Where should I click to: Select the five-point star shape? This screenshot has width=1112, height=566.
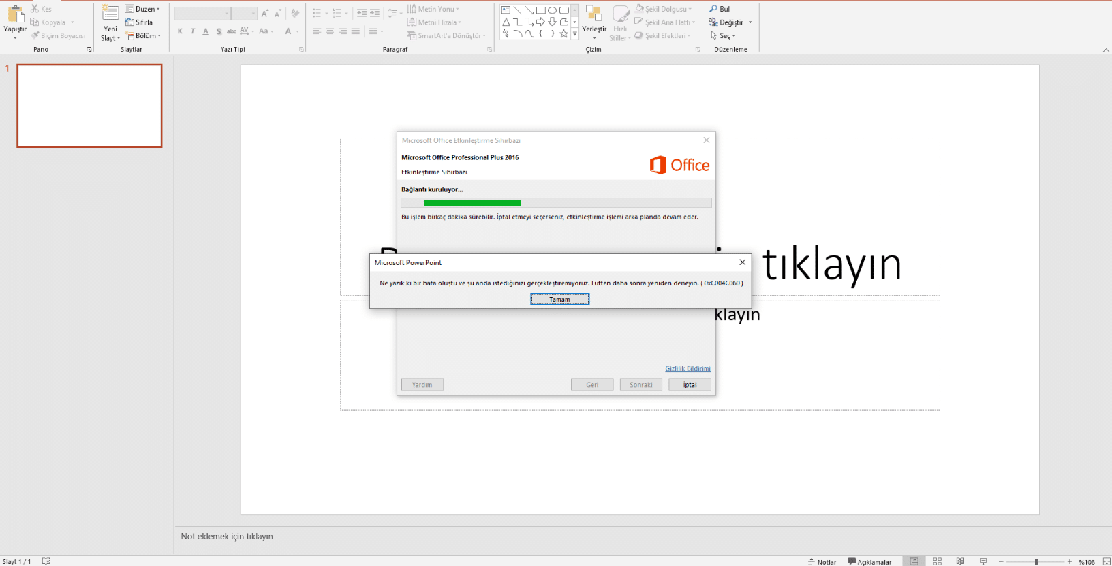(564, 33)
